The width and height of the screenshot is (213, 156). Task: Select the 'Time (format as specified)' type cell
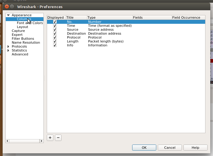tap(110, 26)
